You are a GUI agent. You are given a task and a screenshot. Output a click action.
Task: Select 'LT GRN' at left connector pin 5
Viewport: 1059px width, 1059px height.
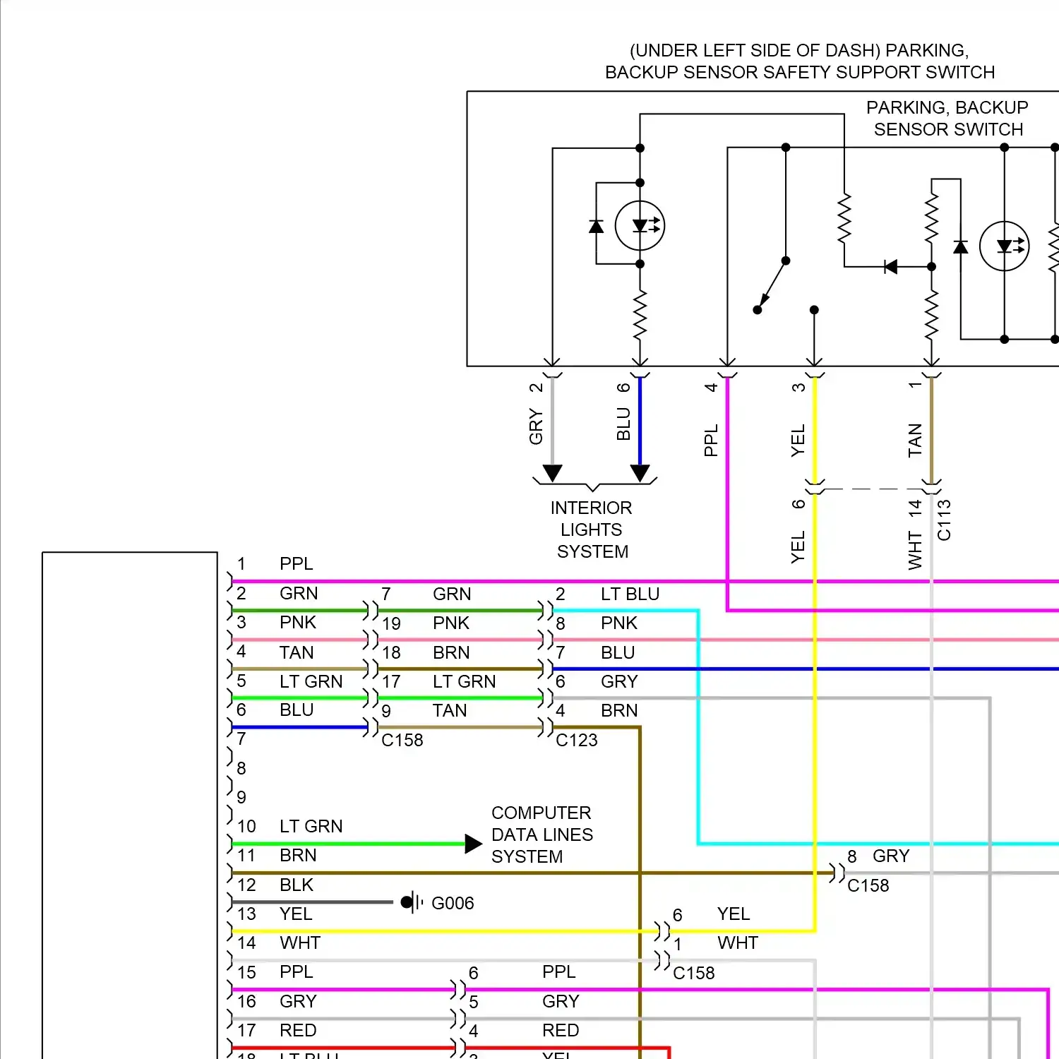tap(311, 681)
